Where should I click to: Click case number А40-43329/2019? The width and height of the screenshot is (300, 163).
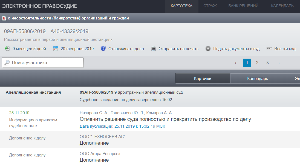(70, 31)
